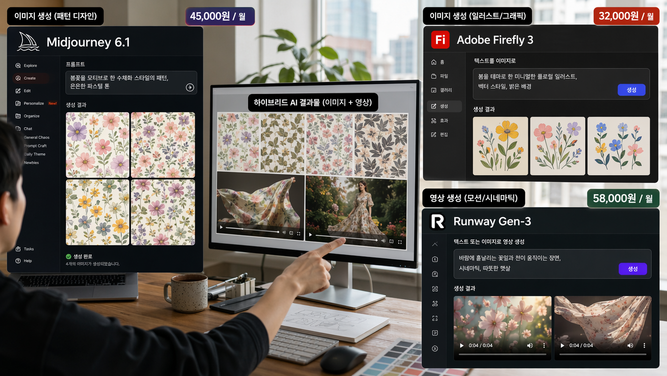Image resolution: width=667 pixels, height=376 pixels.
Task: Click the blue 생성 button in Firefly
Action: [631, 90]
